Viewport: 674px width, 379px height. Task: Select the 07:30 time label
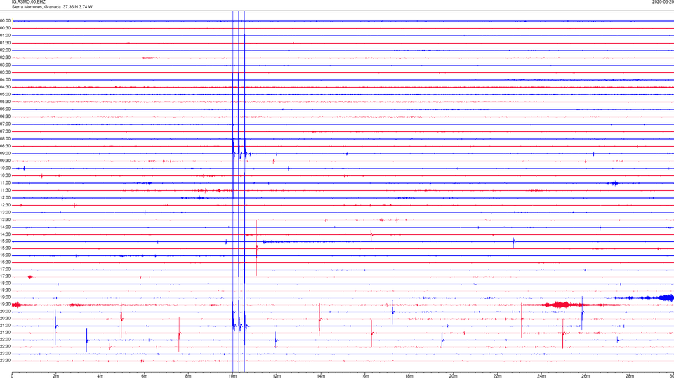point(6,131)
